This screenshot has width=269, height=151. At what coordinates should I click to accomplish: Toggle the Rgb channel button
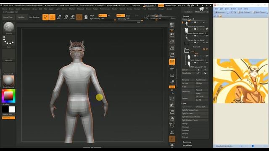pyautogui.click(x=103, y=16)
